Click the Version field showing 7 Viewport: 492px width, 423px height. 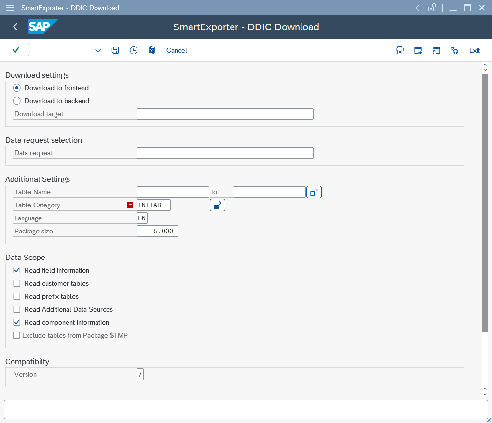140,374
